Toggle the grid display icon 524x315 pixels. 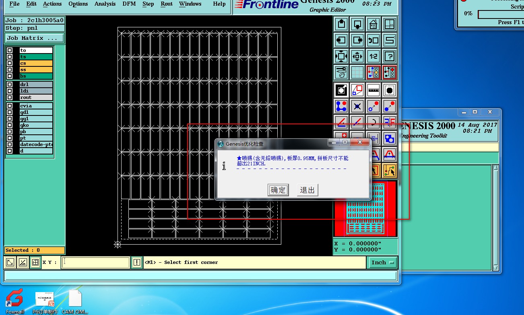pos(357,72)
